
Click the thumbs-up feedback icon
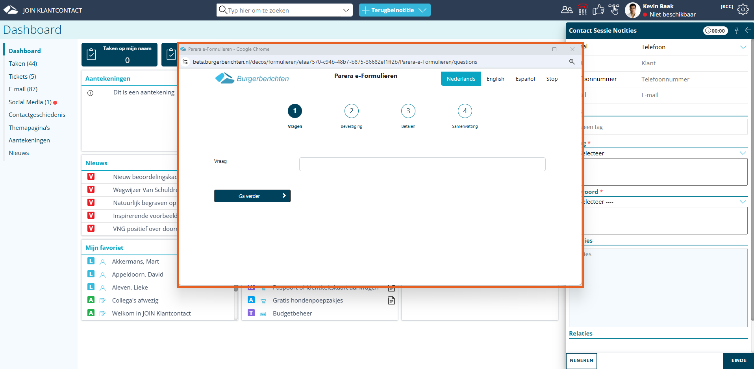click(598, 10)
